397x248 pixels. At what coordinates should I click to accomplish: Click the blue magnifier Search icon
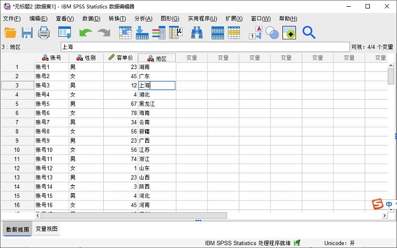309,33
